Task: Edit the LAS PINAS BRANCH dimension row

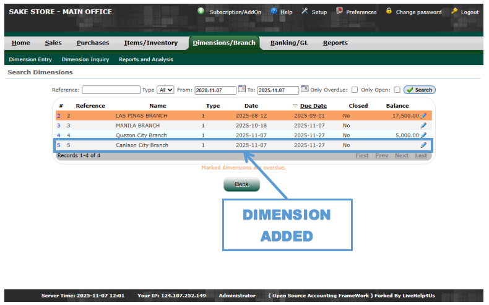Action: (424, 116)
